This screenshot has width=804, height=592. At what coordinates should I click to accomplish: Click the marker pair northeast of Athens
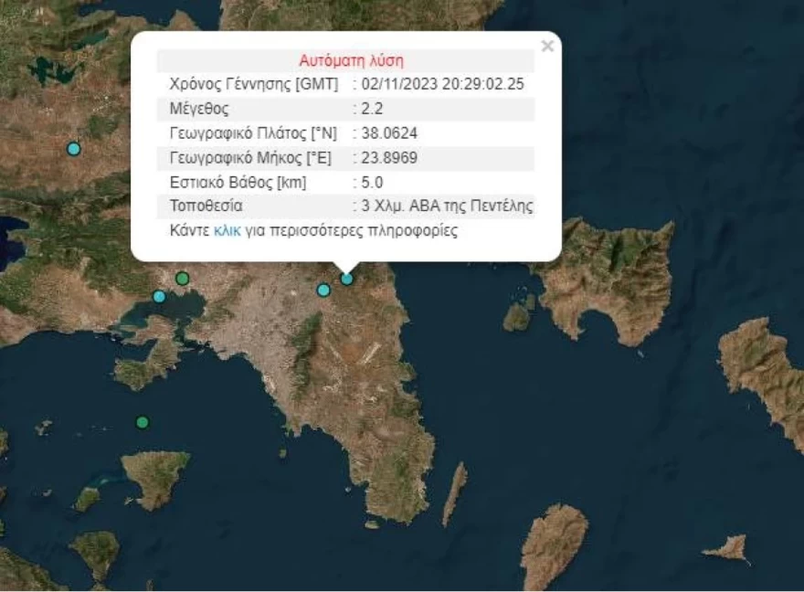pyautogui.click(x=334, y=284)
